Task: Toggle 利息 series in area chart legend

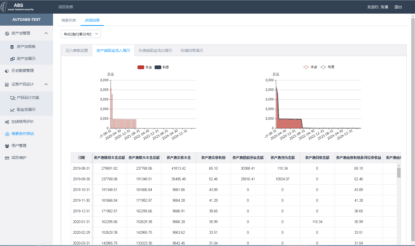Action: pos(327,67)
